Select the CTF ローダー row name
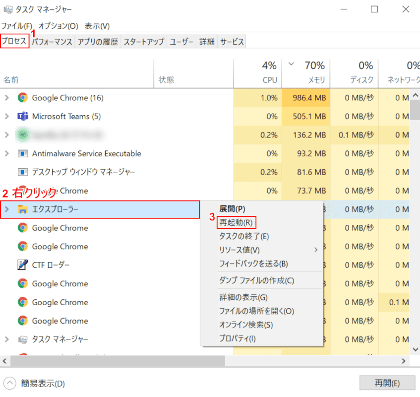The height and width of the screenshot is (397, 420). [51, 265]
